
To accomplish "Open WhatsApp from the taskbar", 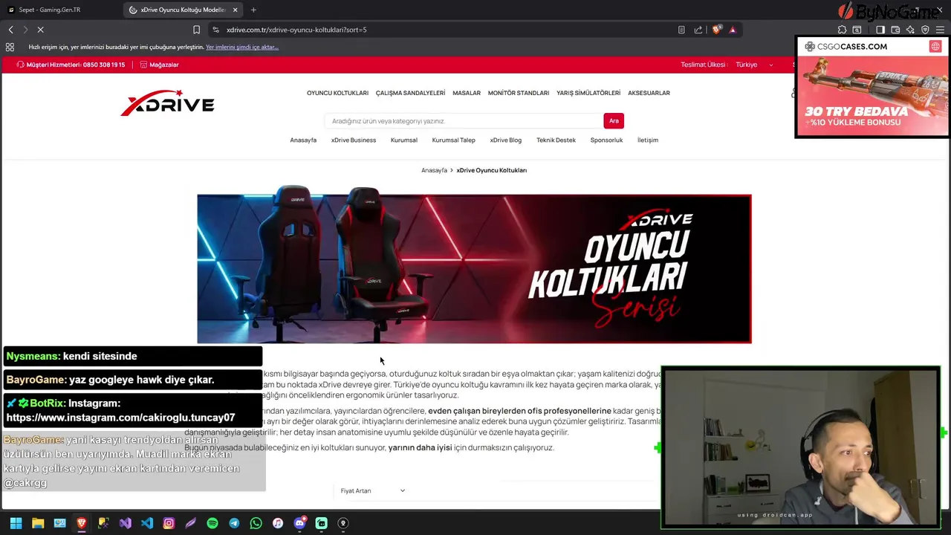I will pyautogui.click(x=256, y=523).
